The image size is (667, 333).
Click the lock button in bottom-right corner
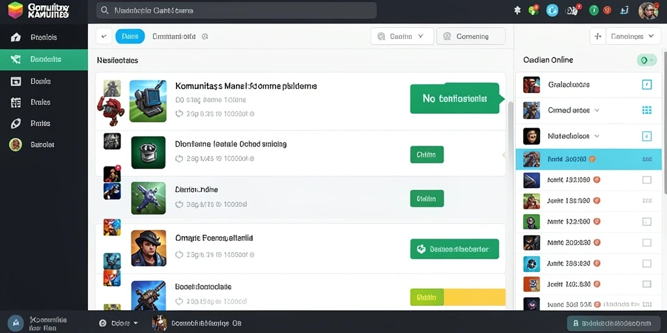[613, 323]
